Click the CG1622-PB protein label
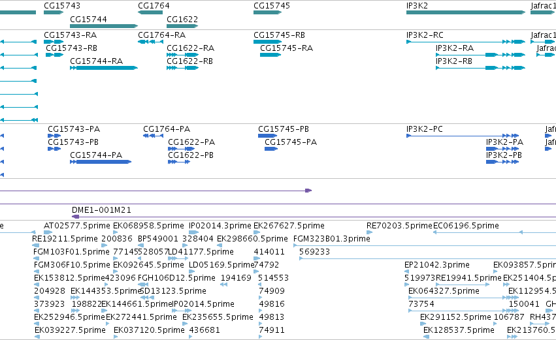This screenshot has height=340, width=556. click(x=191, y=155)
